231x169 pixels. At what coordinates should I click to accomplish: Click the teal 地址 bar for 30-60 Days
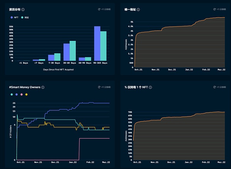(72, 51)
